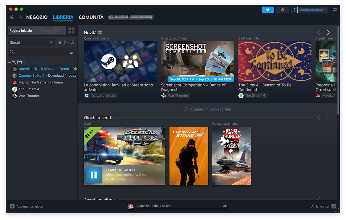Open the COMUNITÀ tab
The image size is (346, 220).
(91, 17)
